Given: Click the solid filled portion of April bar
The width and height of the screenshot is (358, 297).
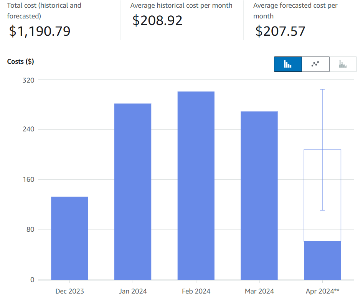Looking at the screenshot, I should click(x=322, y=260).
